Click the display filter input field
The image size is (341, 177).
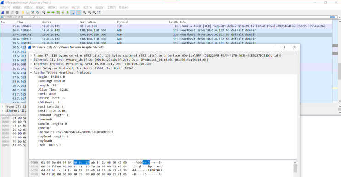166,17
